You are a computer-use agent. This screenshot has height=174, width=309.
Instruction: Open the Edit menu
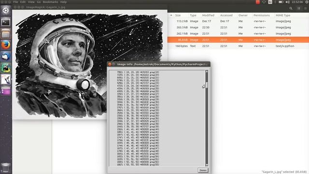[x=23, y=2]
